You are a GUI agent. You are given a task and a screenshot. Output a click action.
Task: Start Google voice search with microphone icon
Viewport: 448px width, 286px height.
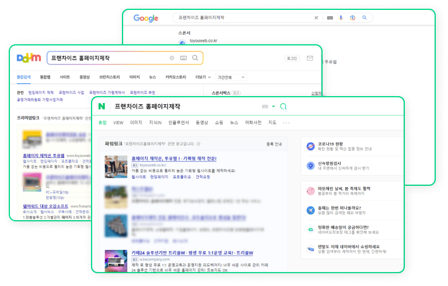[x=341, y=18]
